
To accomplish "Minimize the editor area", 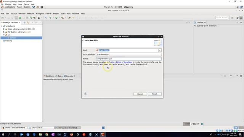I will [x=187, y=22].
